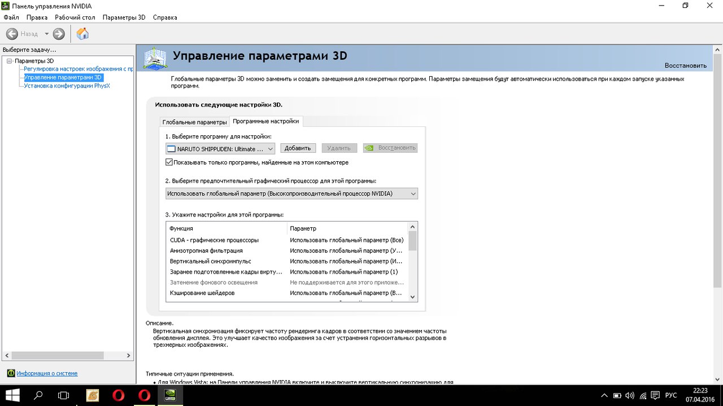Screen dimensions: 723x406
Task: Switch to the Программные настройки tab
Action: pos(266,121)
